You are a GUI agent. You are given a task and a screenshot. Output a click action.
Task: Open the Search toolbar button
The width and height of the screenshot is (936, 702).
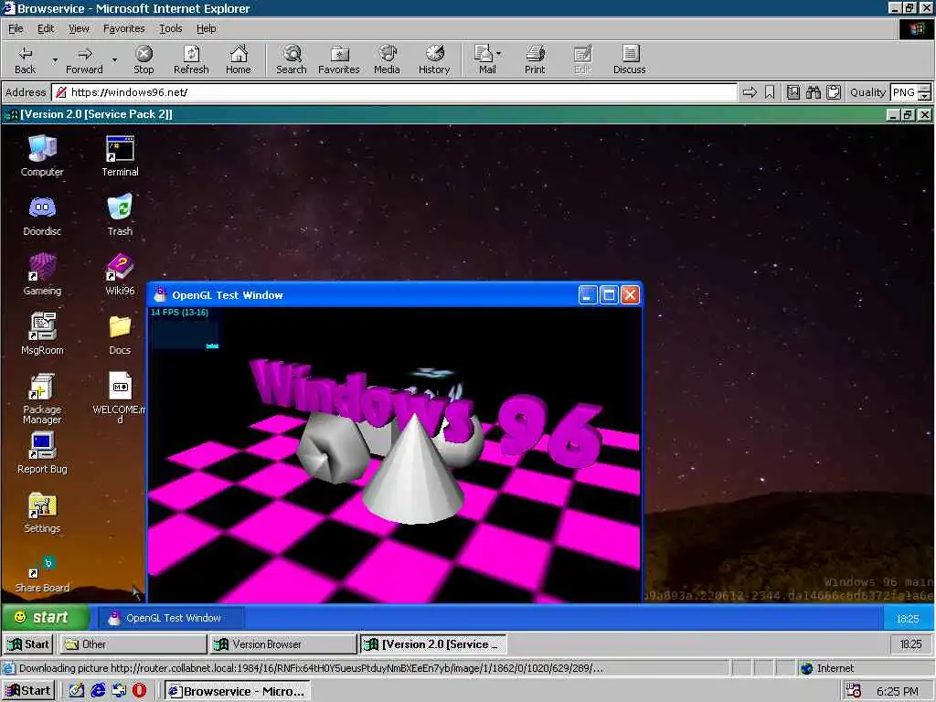[292, 59]
